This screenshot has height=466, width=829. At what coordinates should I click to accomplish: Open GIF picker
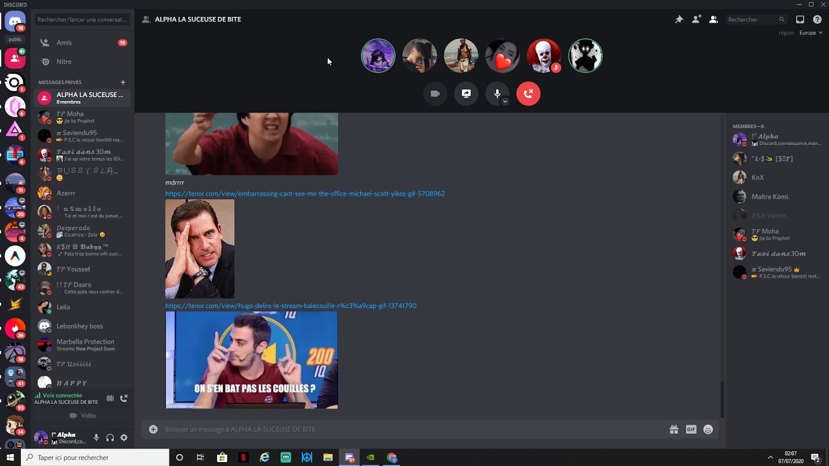tap(691, 429)
